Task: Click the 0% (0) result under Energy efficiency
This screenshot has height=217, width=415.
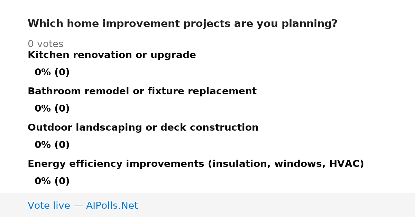Action: [52, 181]
